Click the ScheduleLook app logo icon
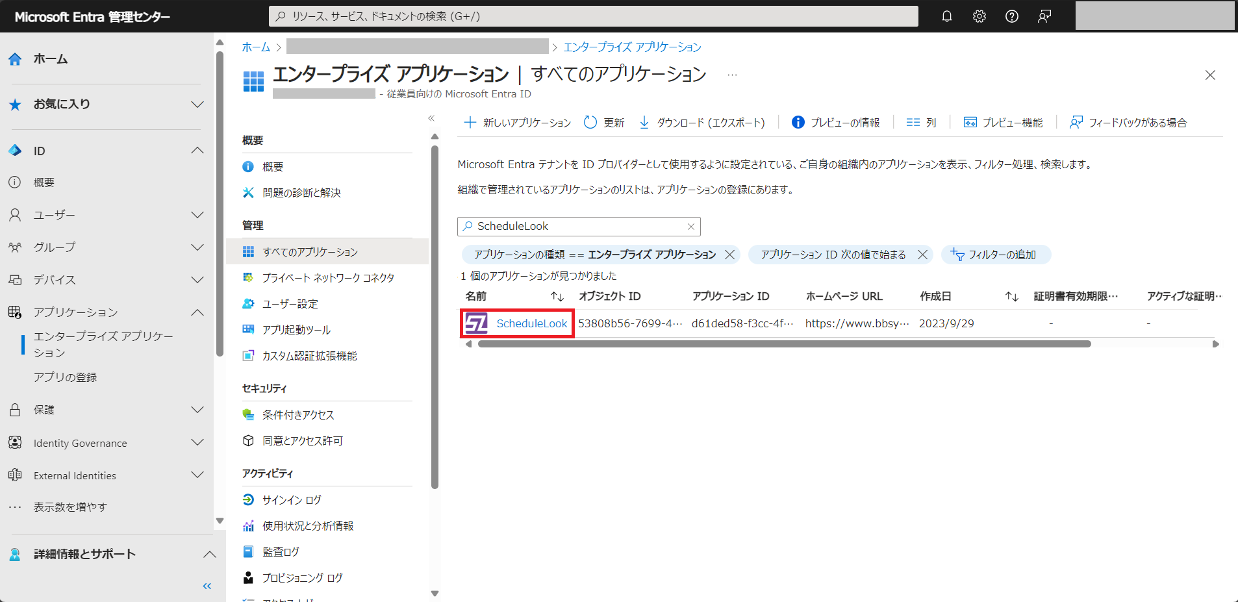The image size is (1238, 602). pos(476,323)
